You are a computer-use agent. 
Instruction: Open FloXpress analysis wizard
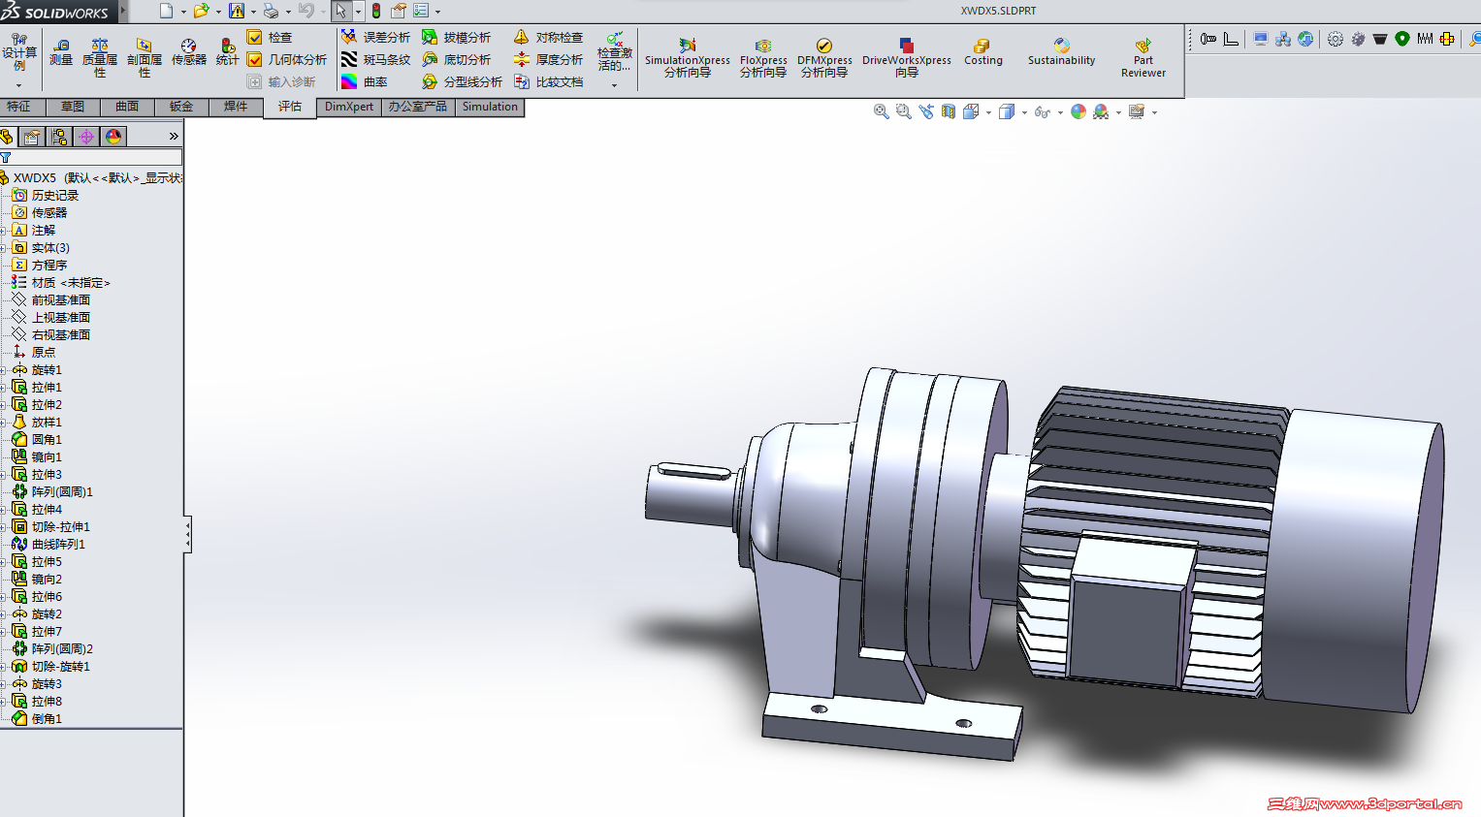point(763,58)
